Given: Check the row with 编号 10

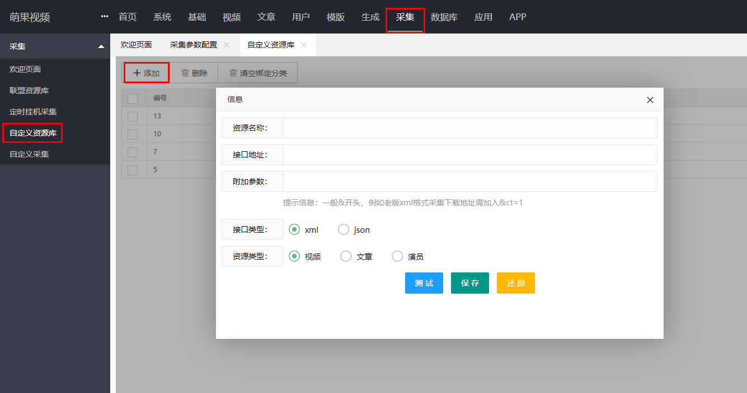Looking at the screenshot, I should click(133, 134).
